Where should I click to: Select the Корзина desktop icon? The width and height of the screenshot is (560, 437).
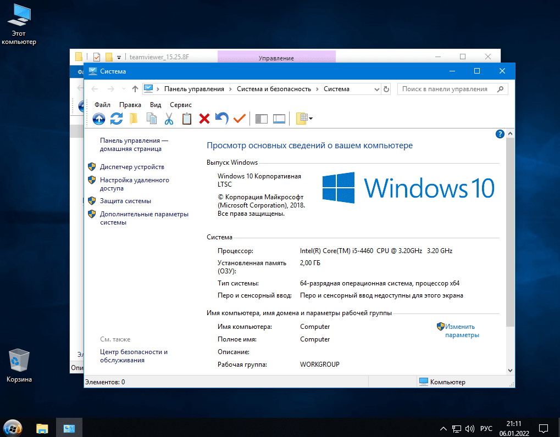coord(19,366)
